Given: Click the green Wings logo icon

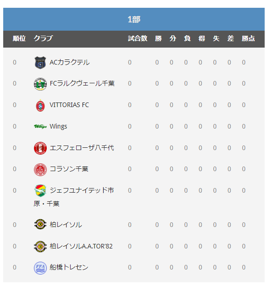Looking at the screenshot, I should [40, 127].
